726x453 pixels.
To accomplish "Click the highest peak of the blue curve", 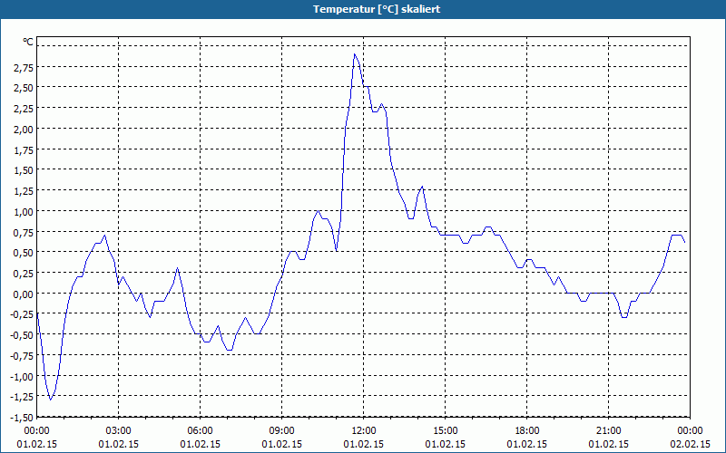I will tap(355, 54).
